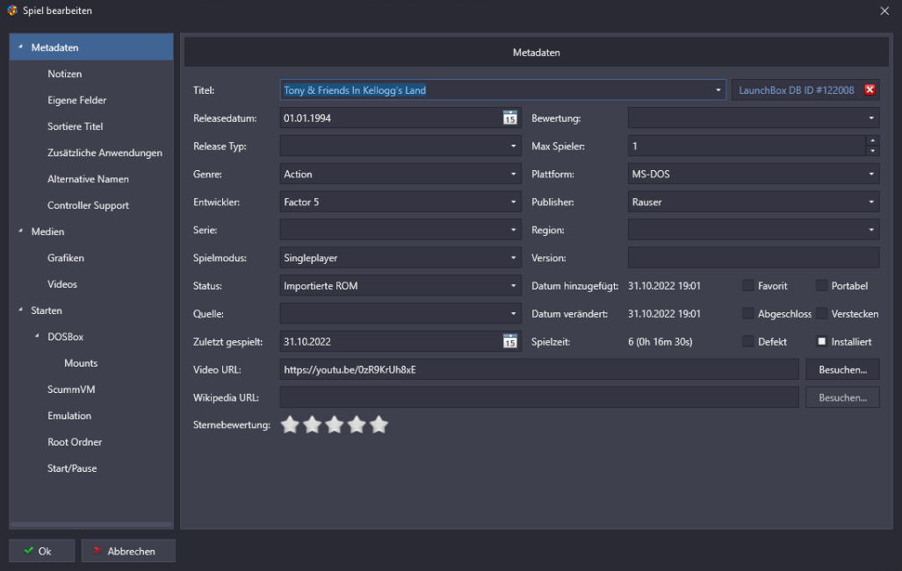Set rating with the third star
The image size is (902, 571).
(334, 425)
